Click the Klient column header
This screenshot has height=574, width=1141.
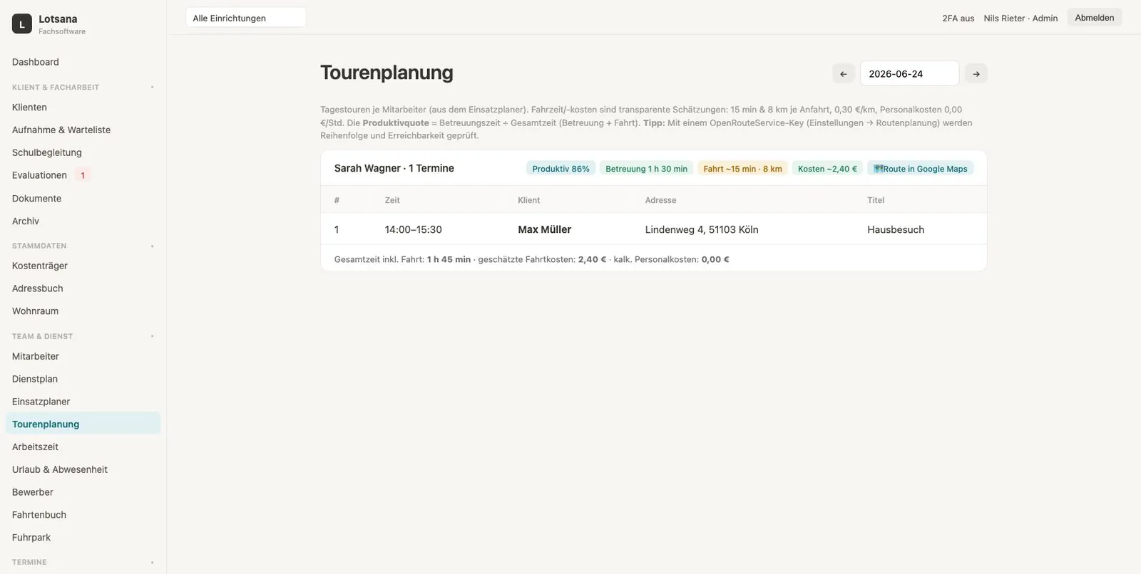coord(528,200)
